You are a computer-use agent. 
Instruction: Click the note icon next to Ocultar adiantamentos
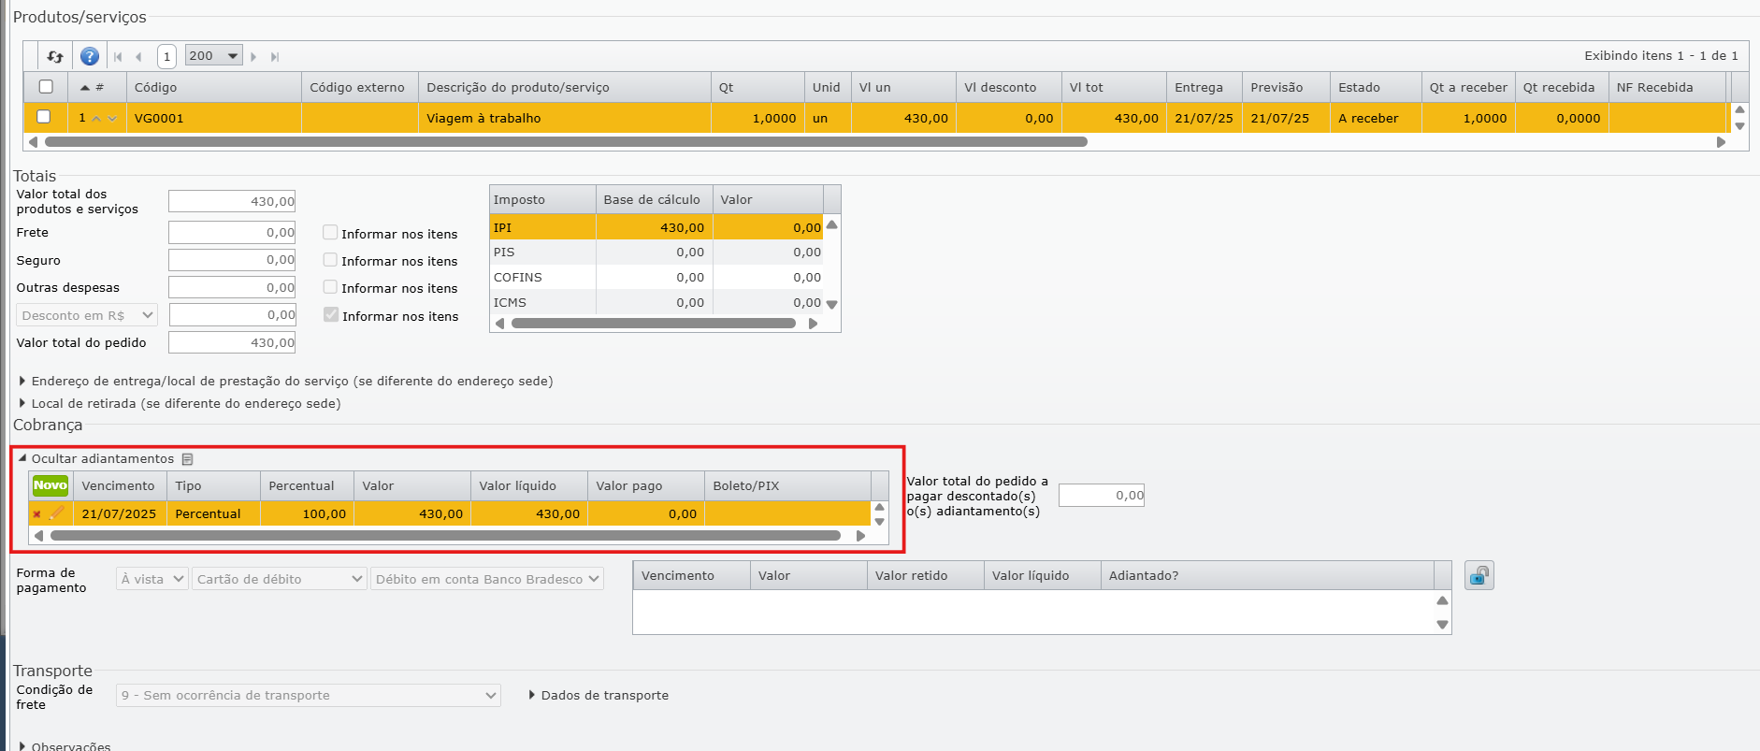(x=187, y=459)
